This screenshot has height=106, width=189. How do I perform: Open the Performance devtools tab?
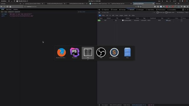click(161, 10)
